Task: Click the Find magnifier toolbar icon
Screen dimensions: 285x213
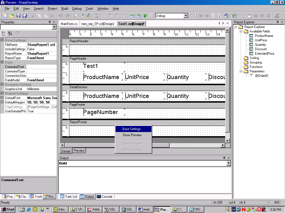Action: tap(75, 16)
